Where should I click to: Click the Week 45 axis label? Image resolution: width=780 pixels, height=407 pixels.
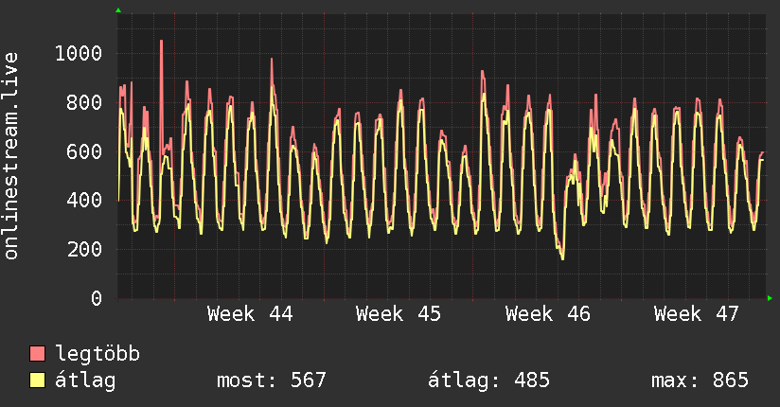pos(399,314)
